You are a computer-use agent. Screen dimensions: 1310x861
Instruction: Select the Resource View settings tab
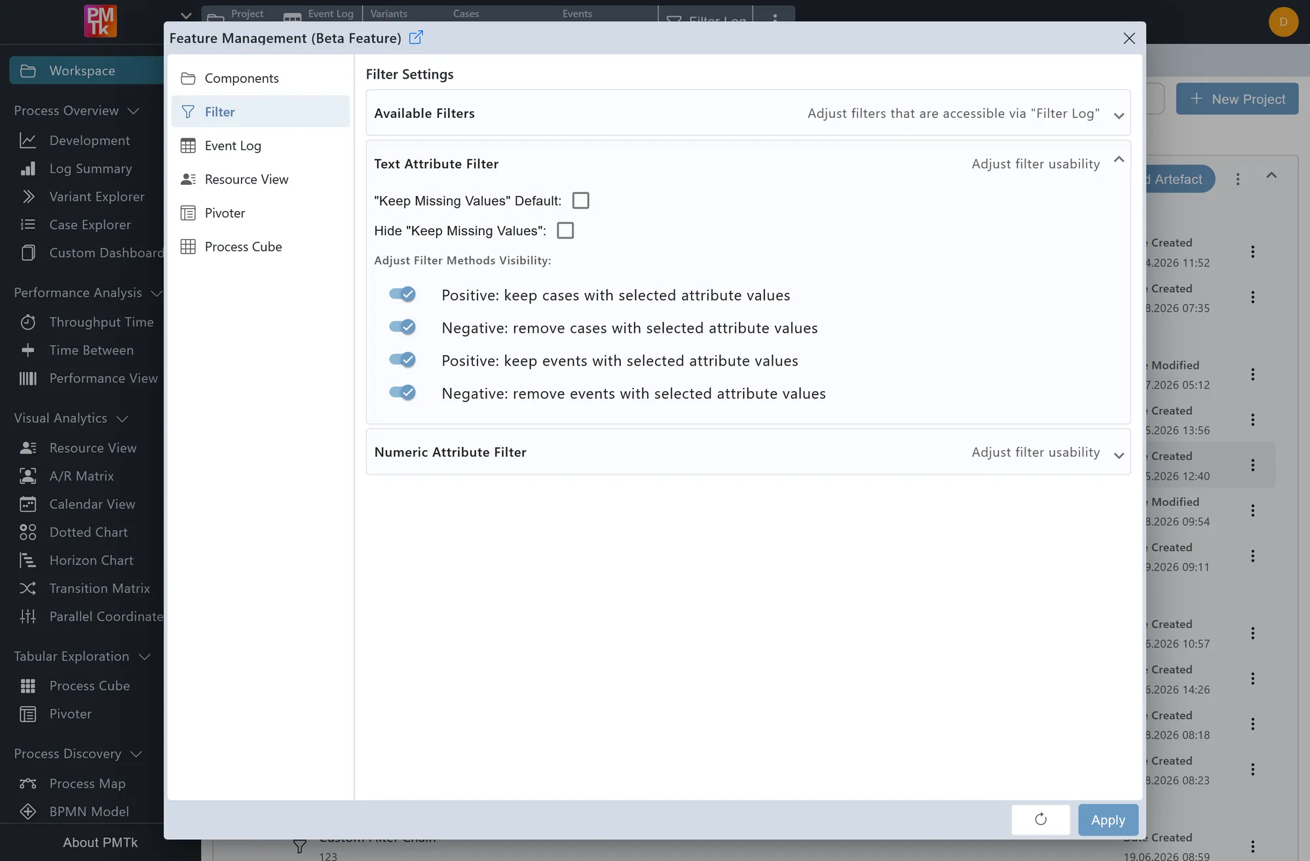click(x=260, y=179)
